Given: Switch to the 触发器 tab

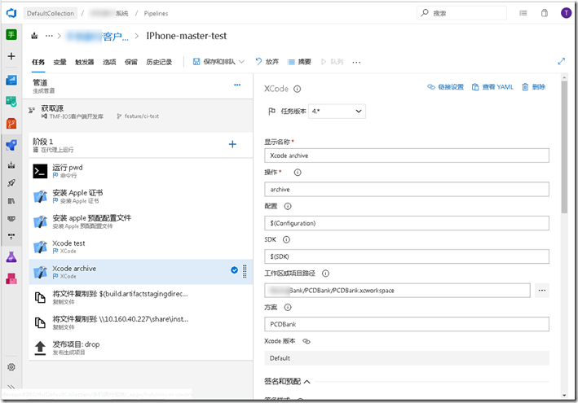Looking at the screenshot, I should 85,62.
